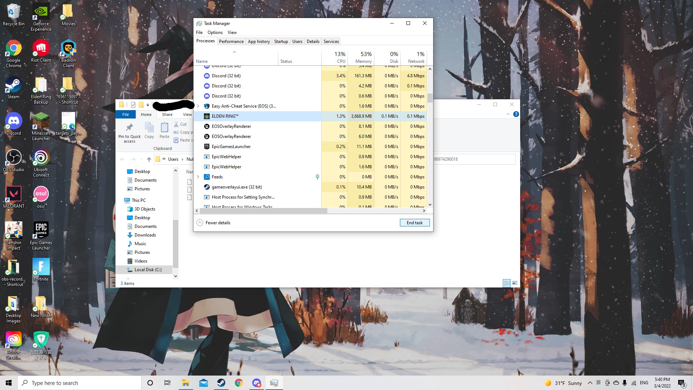Viewport: 693px width, 390px height.
Task: Click the Paste icon in Explorer ribbon
Action: pyautogui.click(x=164, y=128)
